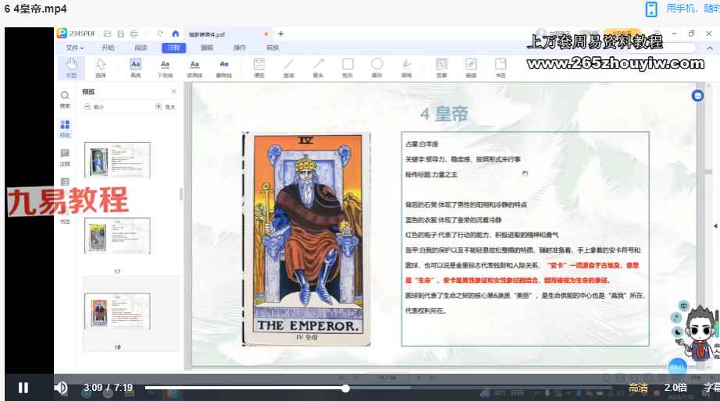Select the highlighted 注释 ribbon tab

pos(173,48)
